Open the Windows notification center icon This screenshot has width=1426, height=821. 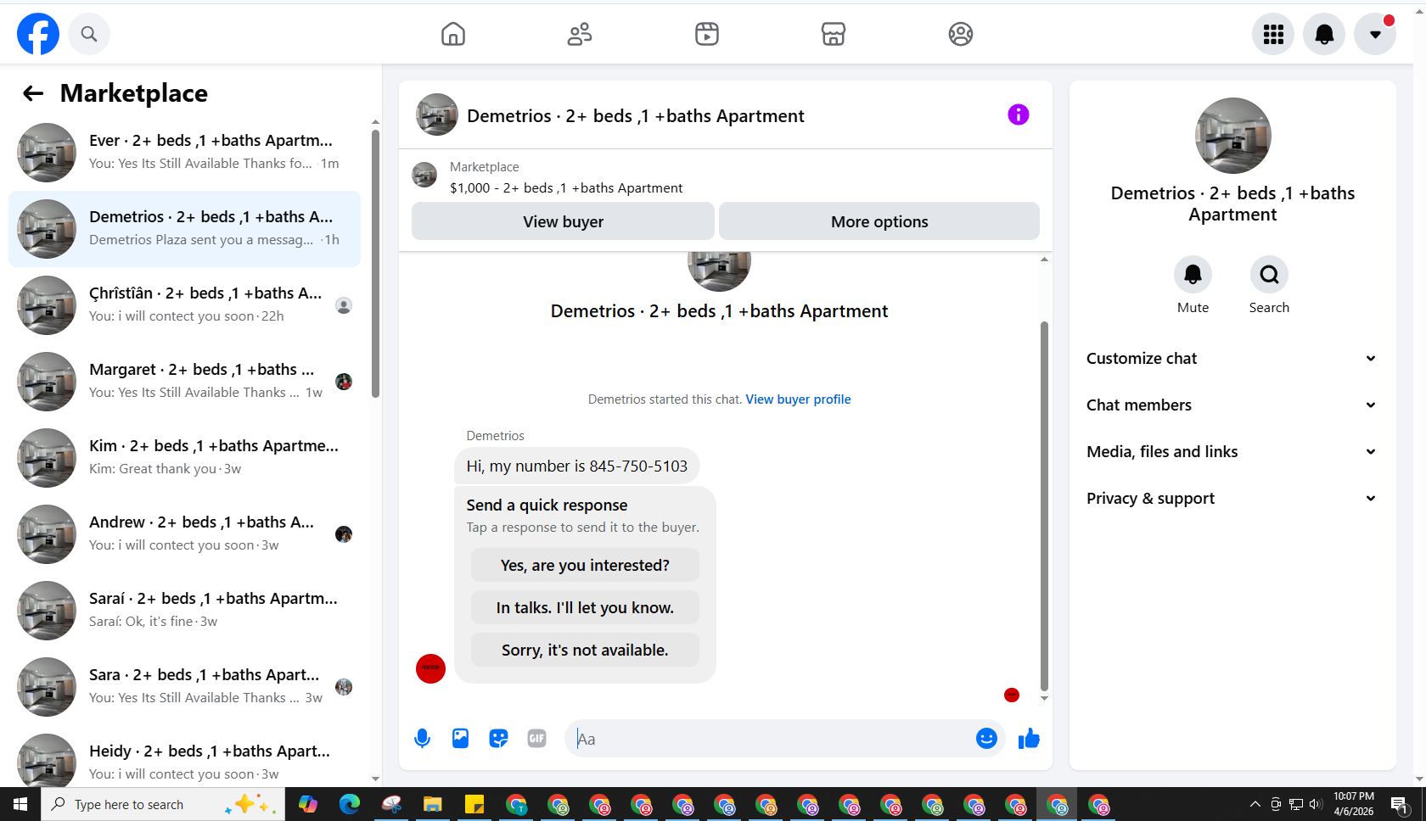(1400, 804)
